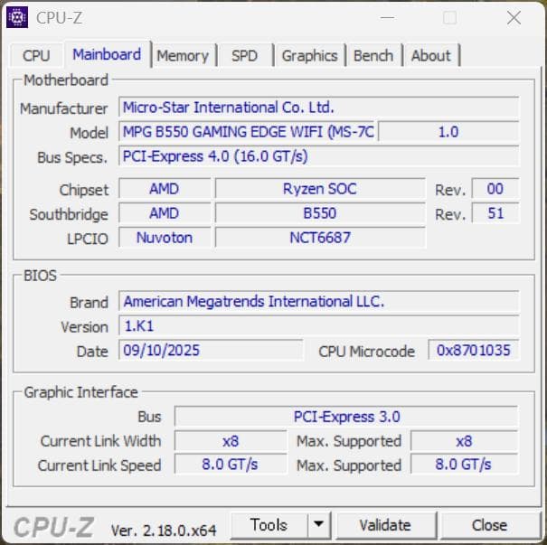Click the Southbridge vendor AMD value
547x545 pixels.
(165, 213)
